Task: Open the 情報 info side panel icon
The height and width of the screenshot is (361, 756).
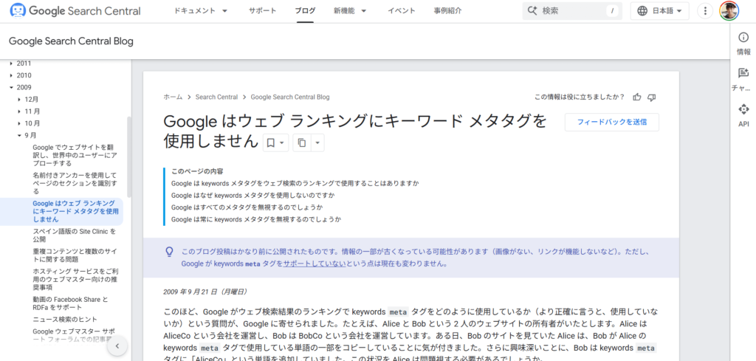Action: pyautogui.click(x=743, y=44)
